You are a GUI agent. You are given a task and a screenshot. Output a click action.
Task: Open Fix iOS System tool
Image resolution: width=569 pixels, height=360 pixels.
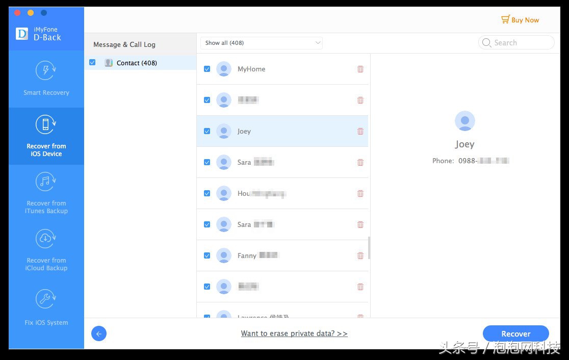pos(46,307)
